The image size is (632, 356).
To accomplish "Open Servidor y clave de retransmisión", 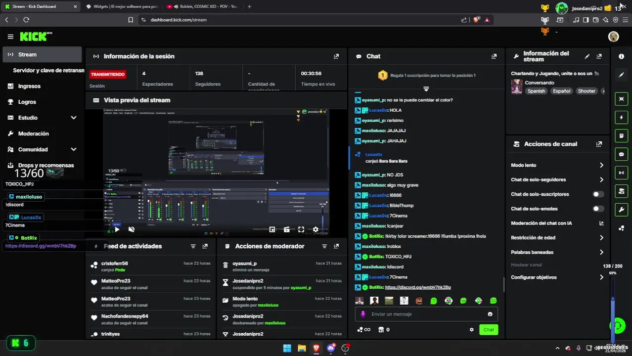I will [48, 70].
